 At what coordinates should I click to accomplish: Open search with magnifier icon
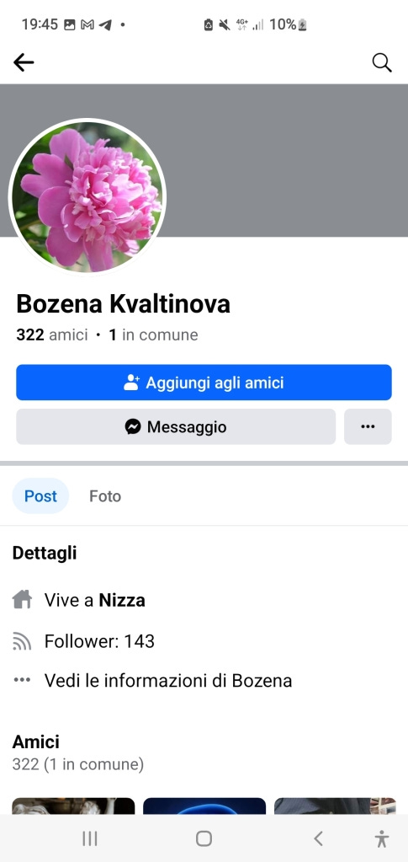coord(382,62)
